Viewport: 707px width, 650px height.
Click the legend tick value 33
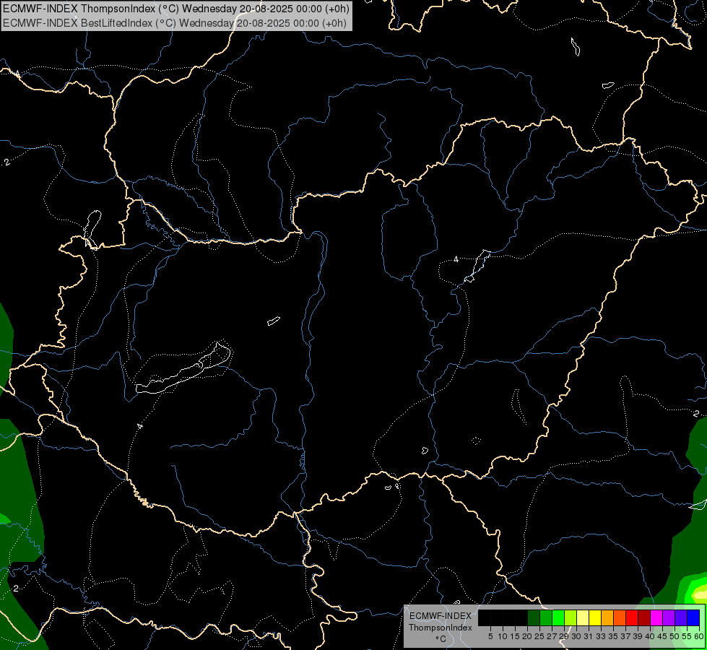pos(601,636)
